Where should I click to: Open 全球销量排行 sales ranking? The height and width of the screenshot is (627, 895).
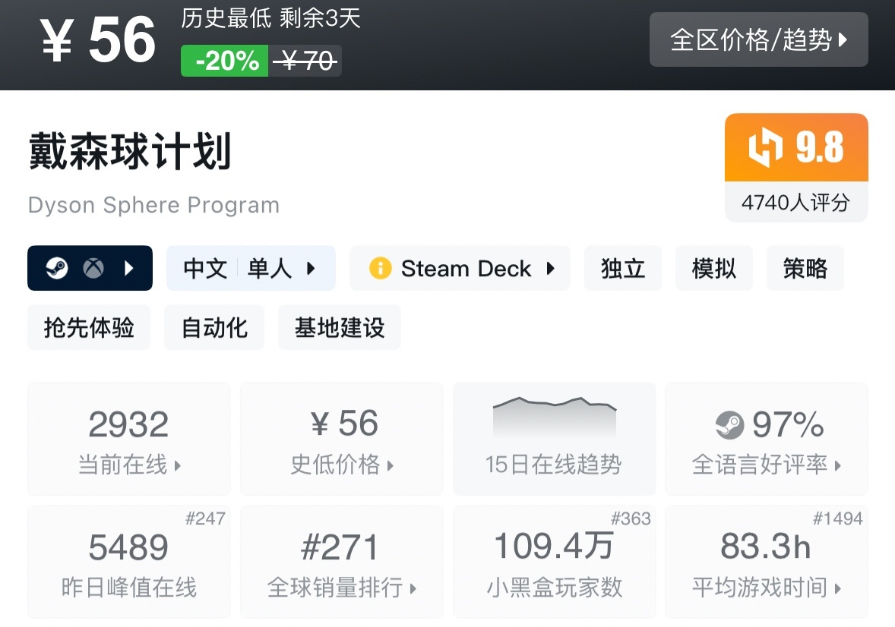click(x=341, y=562)
